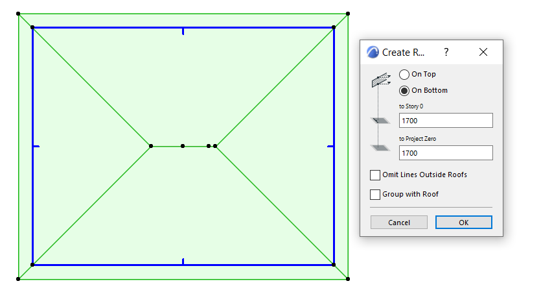Click the Project Zero plane icon
Viewport: 541px width, 303px height.
tap(380, 148)
